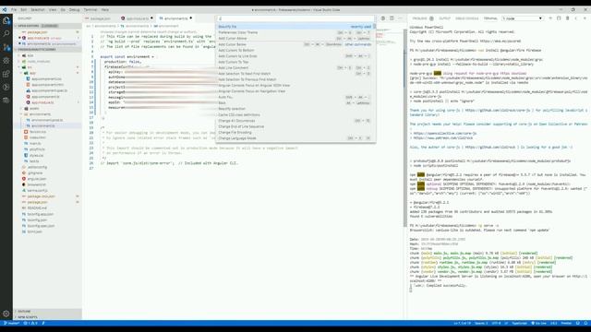Viewport: 591px width, 332px height.
Task: Click the git branch in status bar
Action: tap(11, 323)
